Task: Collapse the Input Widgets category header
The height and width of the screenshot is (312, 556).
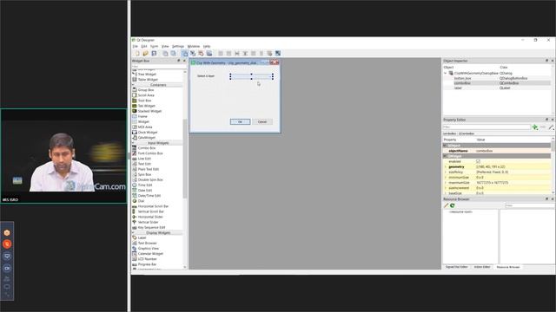Action: tap(158, 143)
